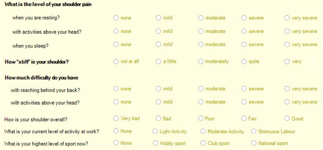This screenshot has height=150, width=323.
Task: Mark 'mild' difficulty reaching behind your back
Action: click(x=158, y=89)
